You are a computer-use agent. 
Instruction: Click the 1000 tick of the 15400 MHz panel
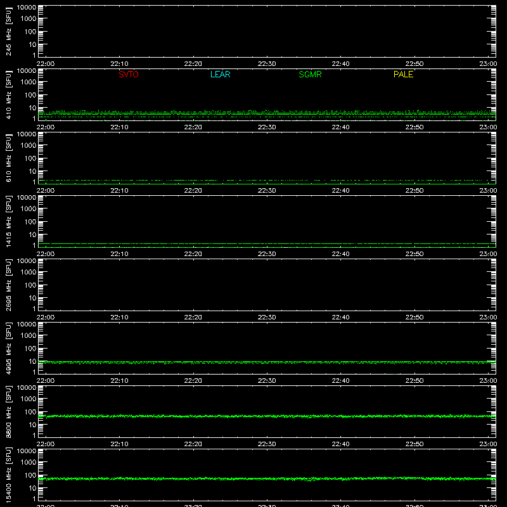[x=29, y=463]
